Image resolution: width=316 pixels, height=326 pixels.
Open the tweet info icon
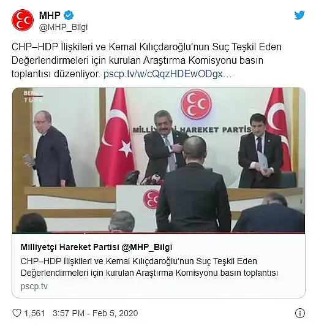(300, 313)
